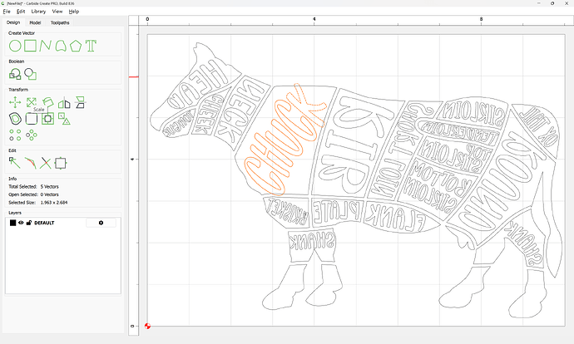Click the Boolean union icon
The height and width of the screenshot is (344, 574).
[14, 74]
